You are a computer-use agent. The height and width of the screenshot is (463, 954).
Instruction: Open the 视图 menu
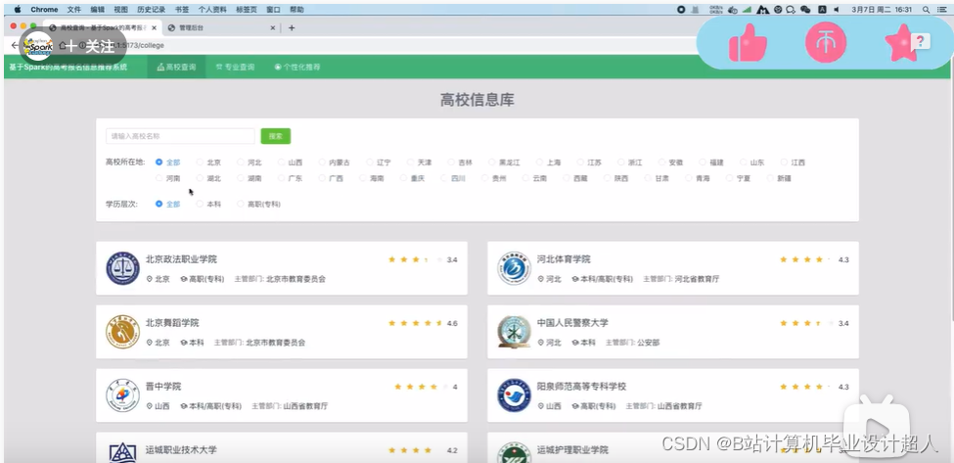120,10
